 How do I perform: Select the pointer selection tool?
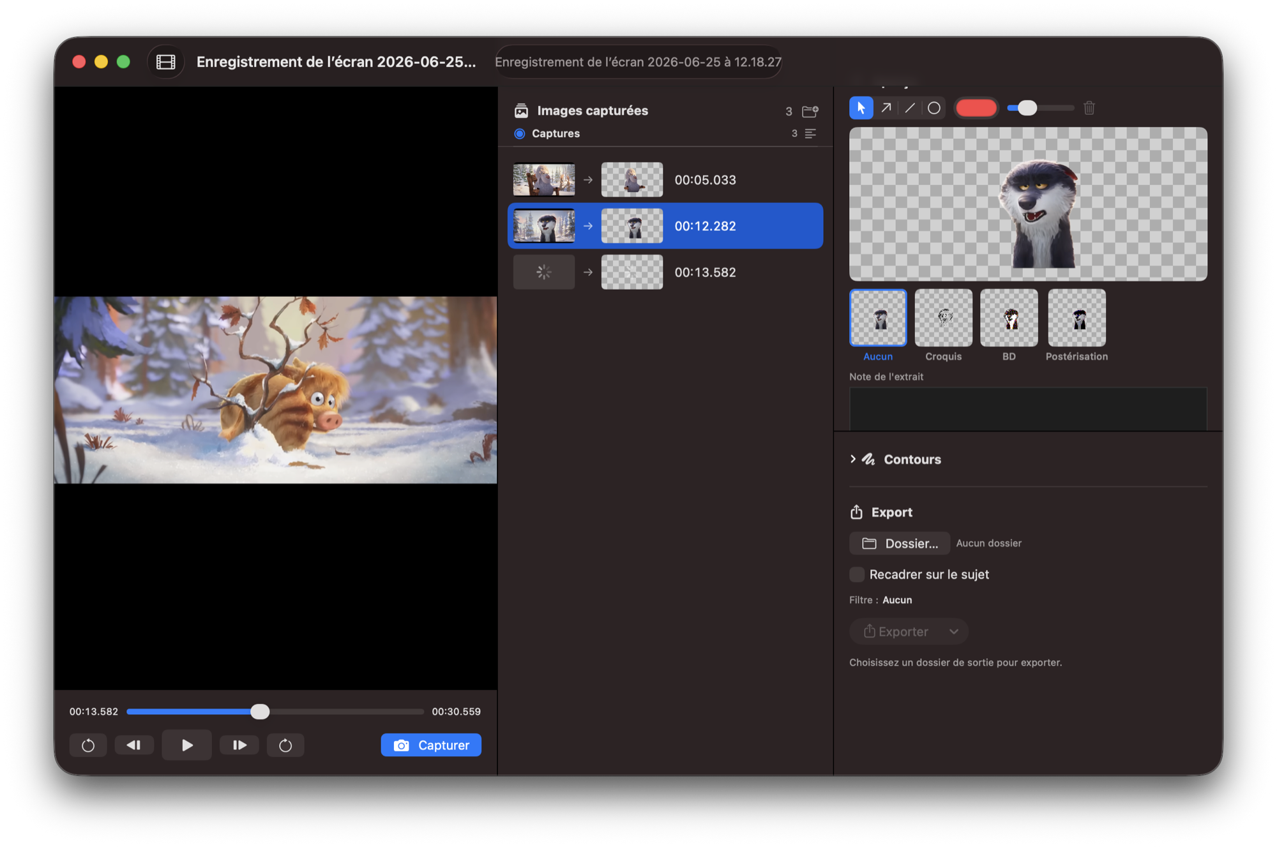pos(861,108)
